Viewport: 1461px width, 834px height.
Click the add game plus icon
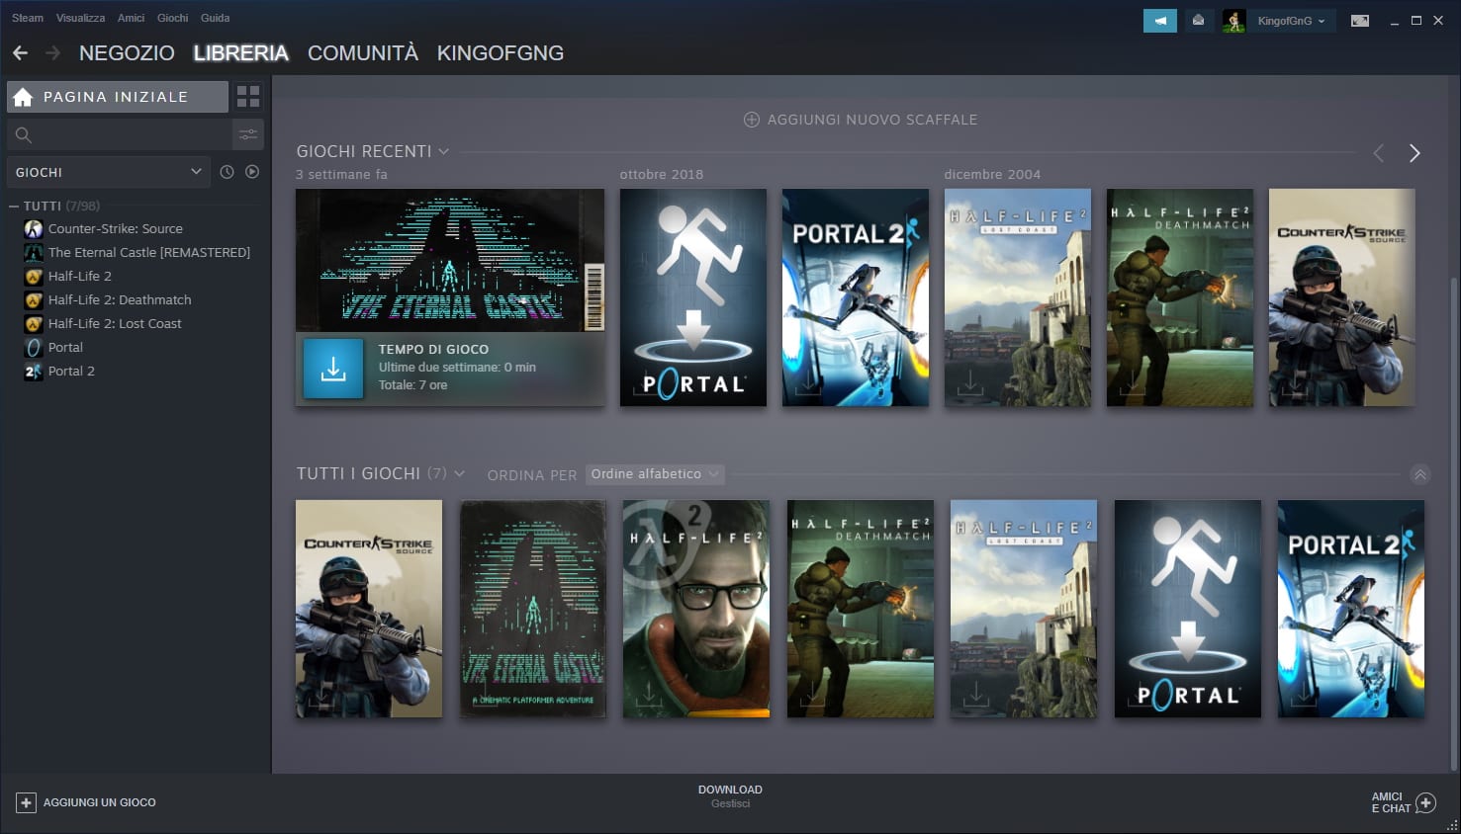27,802
